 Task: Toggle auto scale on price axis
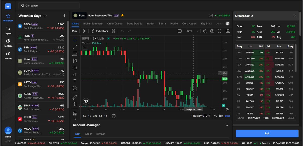pos(228,116)
